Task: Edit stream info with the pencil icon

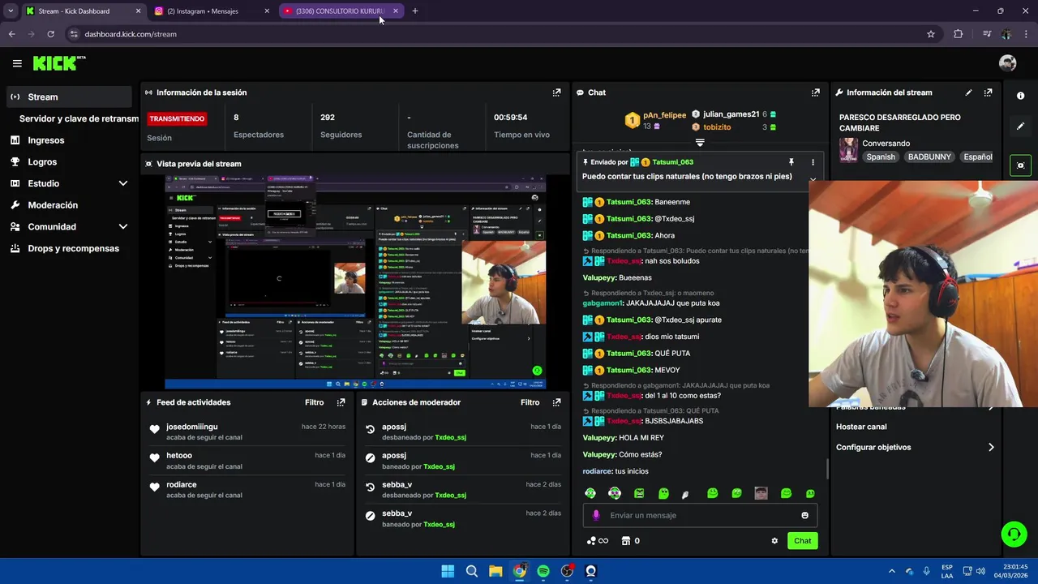Action: pos(968,92)
